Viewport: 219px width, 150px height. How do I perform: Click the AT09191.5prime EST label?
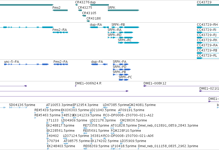pyautogui.click(x=131, y=110)
